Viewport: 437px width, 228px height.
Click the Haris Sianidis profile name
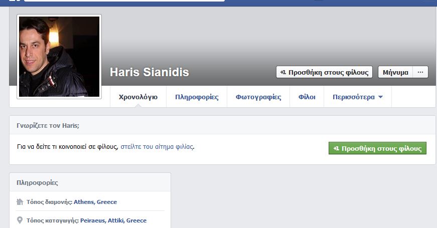150,72
